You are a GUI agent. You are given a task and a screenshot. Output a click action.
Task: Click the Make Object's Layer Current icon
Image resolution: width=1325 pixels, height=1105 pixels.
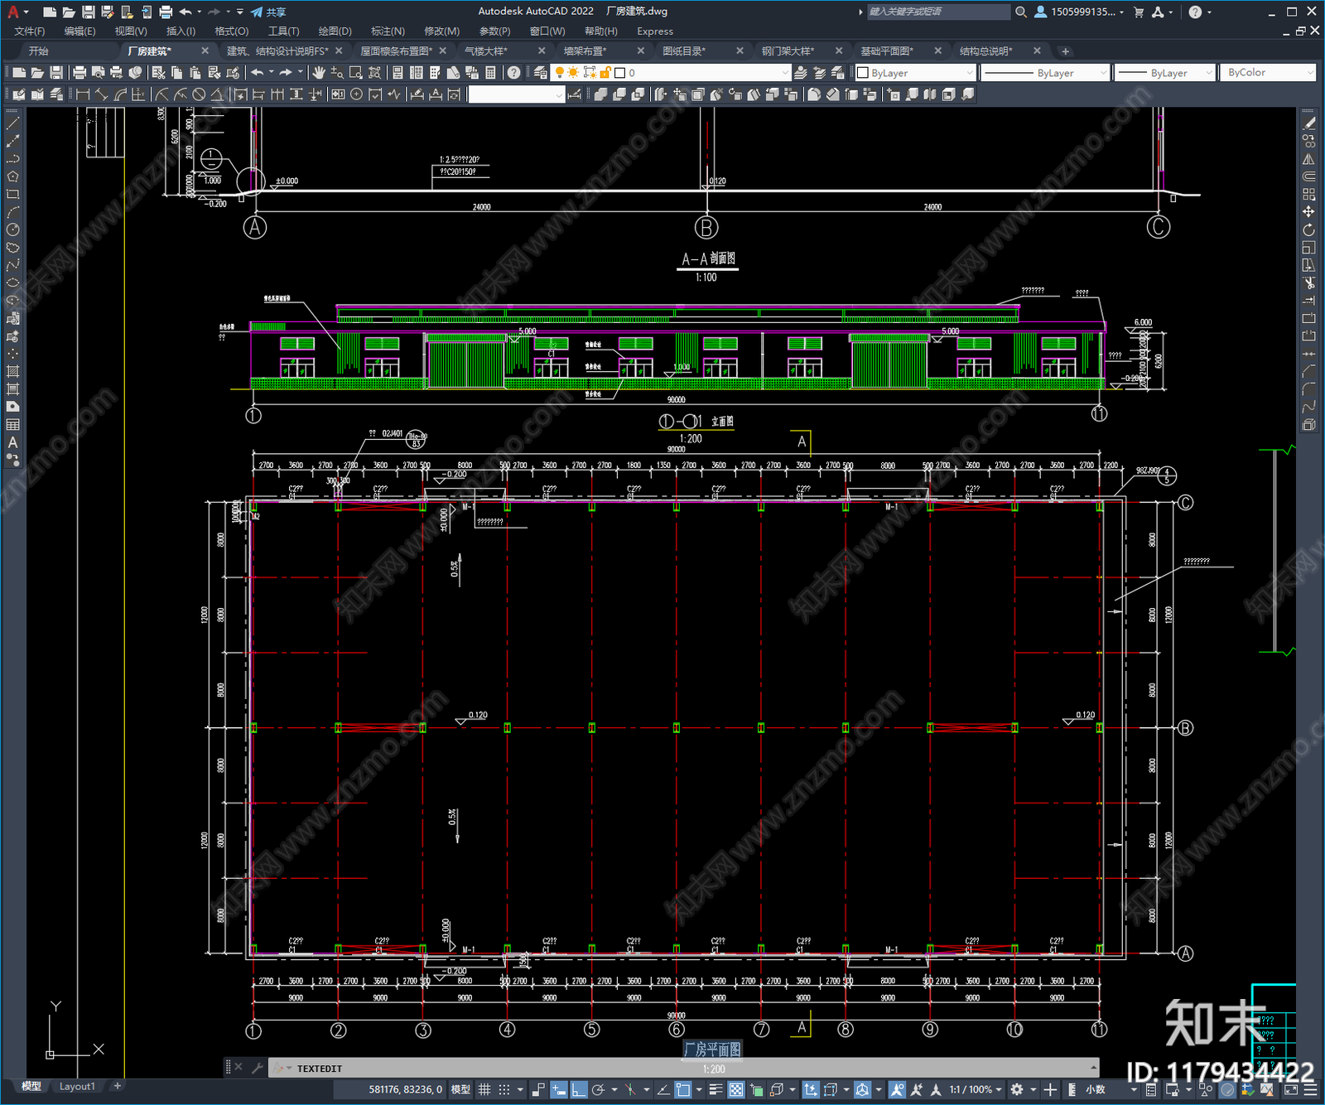tap(801, 73)
